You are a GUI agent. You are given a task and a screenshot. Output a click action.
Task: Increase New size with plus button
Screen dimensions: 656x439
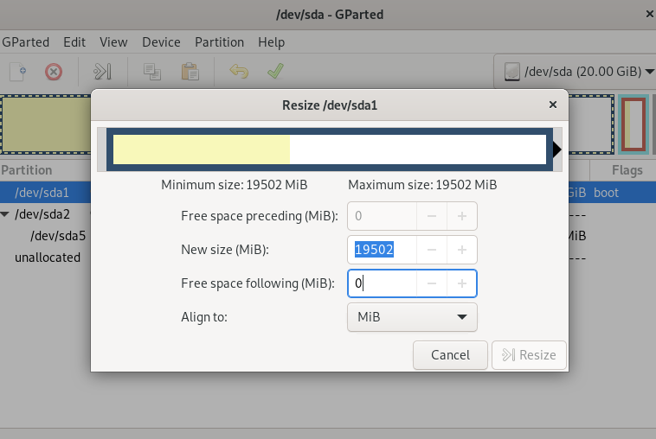pos(462,250)
